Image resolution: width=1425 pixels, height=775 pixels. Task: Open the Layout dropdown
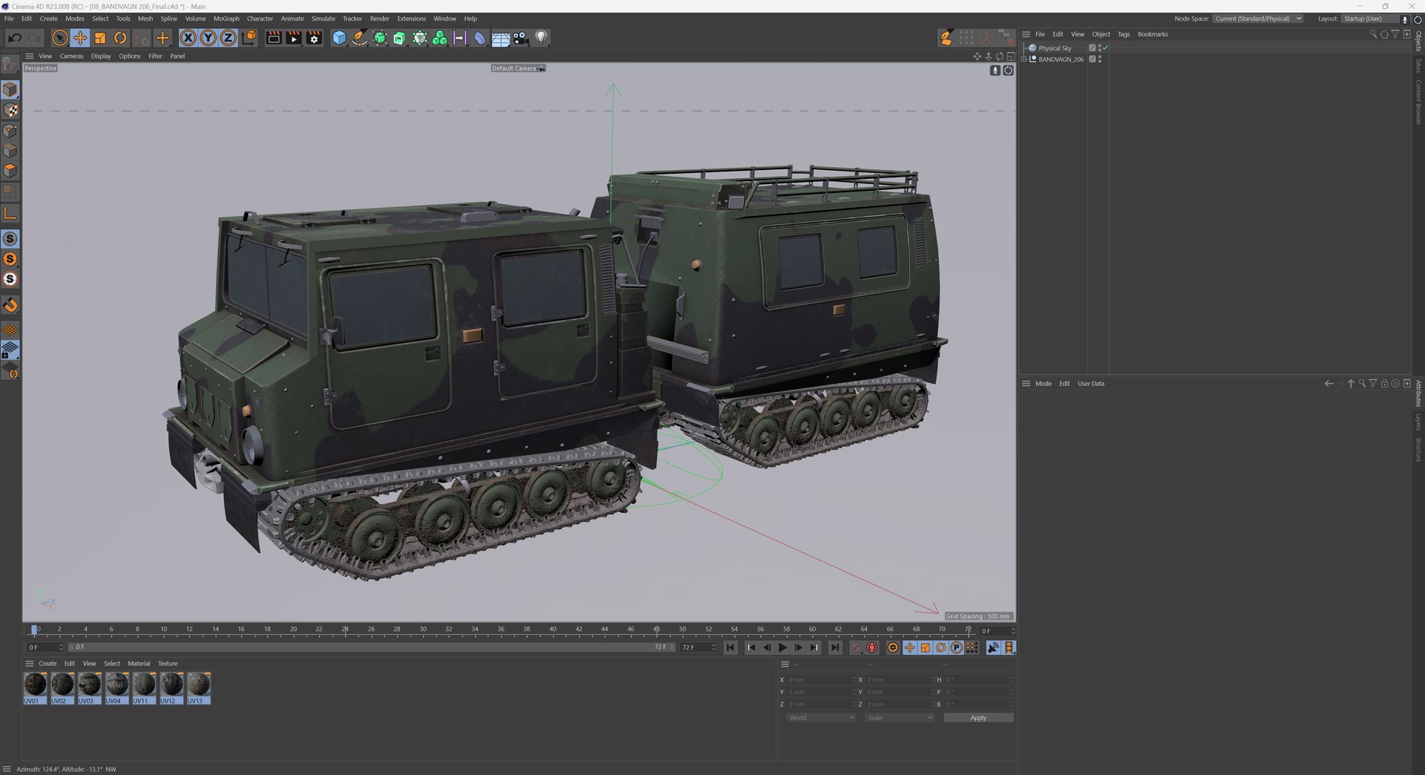1369,19
